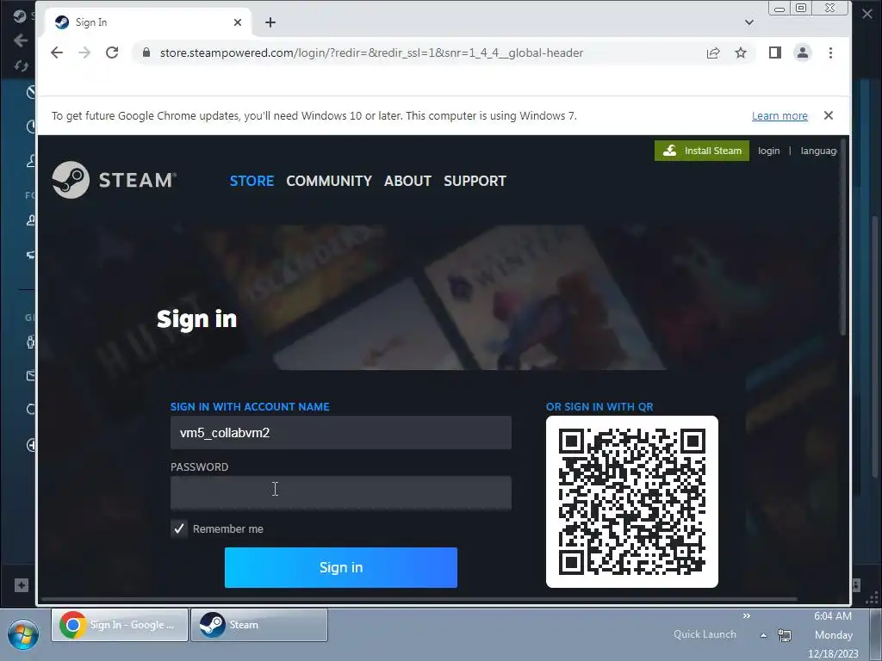Show hidden system tray icons
This screenshot has height=661, width=882.
(x=763, y=636)
